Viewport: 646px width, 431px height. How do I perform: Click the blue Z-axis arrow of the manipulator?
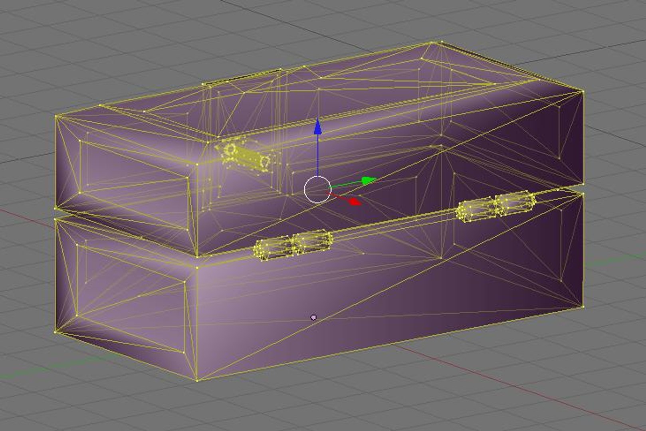click(318, 126)
